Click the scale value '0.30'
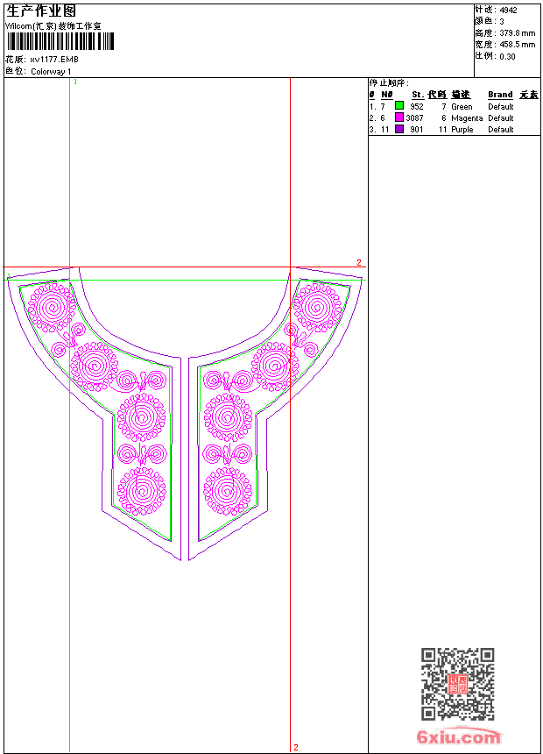This screenshot has height=754, width=543. pyautogui.click(x=507, y=56)
